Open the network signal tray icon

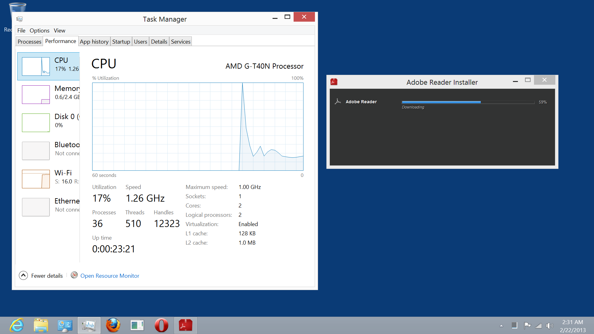538,326
